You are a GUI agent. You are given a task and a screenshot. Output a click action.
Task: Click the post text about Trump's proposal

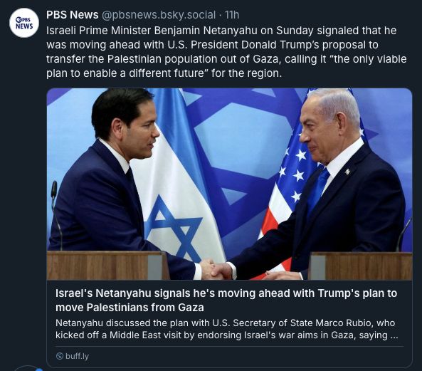226,52
